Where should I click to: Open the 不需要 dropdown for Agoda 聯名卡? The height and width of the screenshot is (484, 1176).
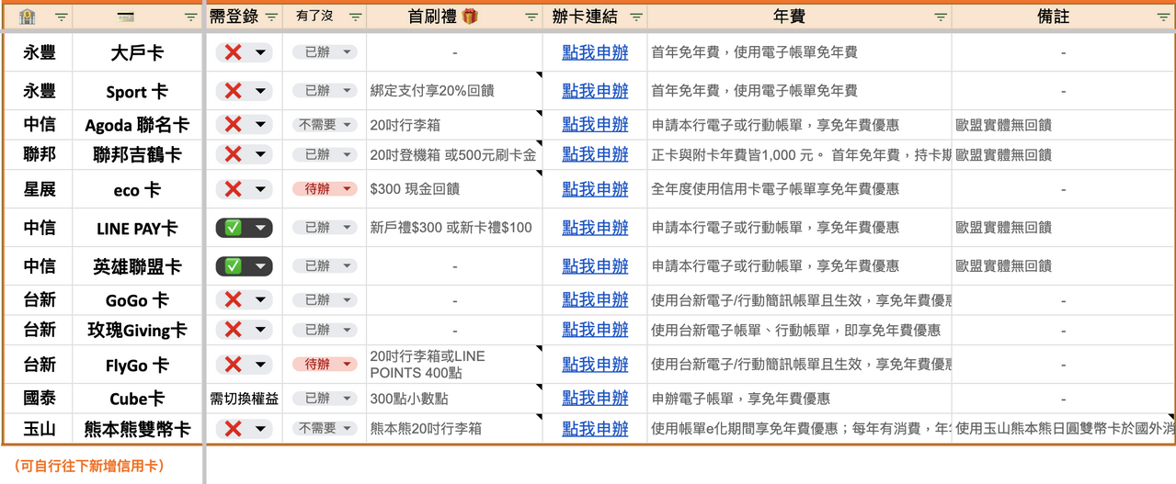coord(325,125)
